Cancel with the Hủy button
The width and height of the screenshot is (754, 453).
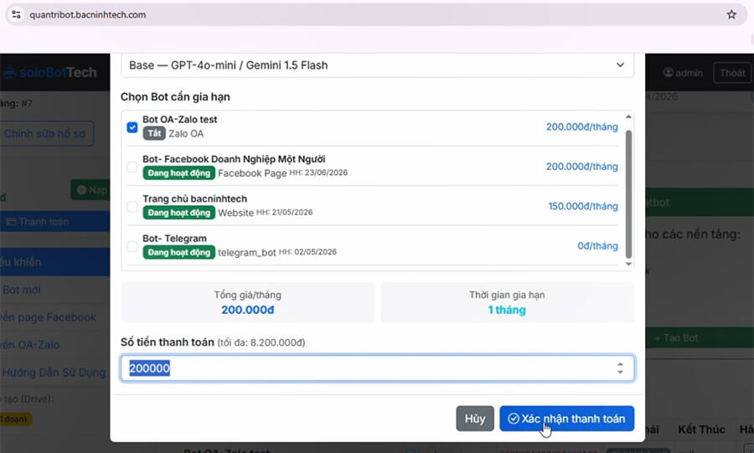pyautogui.click(x=475, y=419)
